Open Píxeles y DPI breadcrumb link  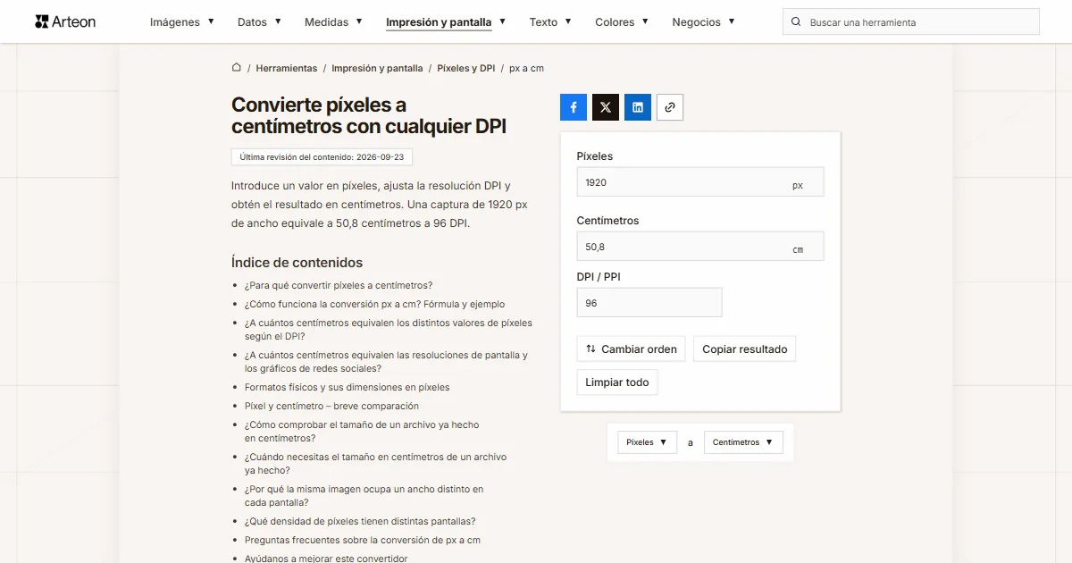coord(465,68)
